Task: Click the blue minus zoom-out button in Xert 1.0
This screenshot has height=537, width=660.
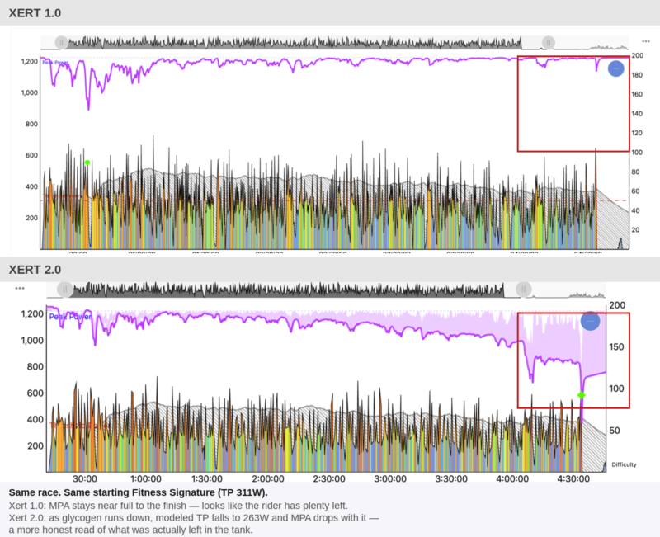Action: point(615,68)
